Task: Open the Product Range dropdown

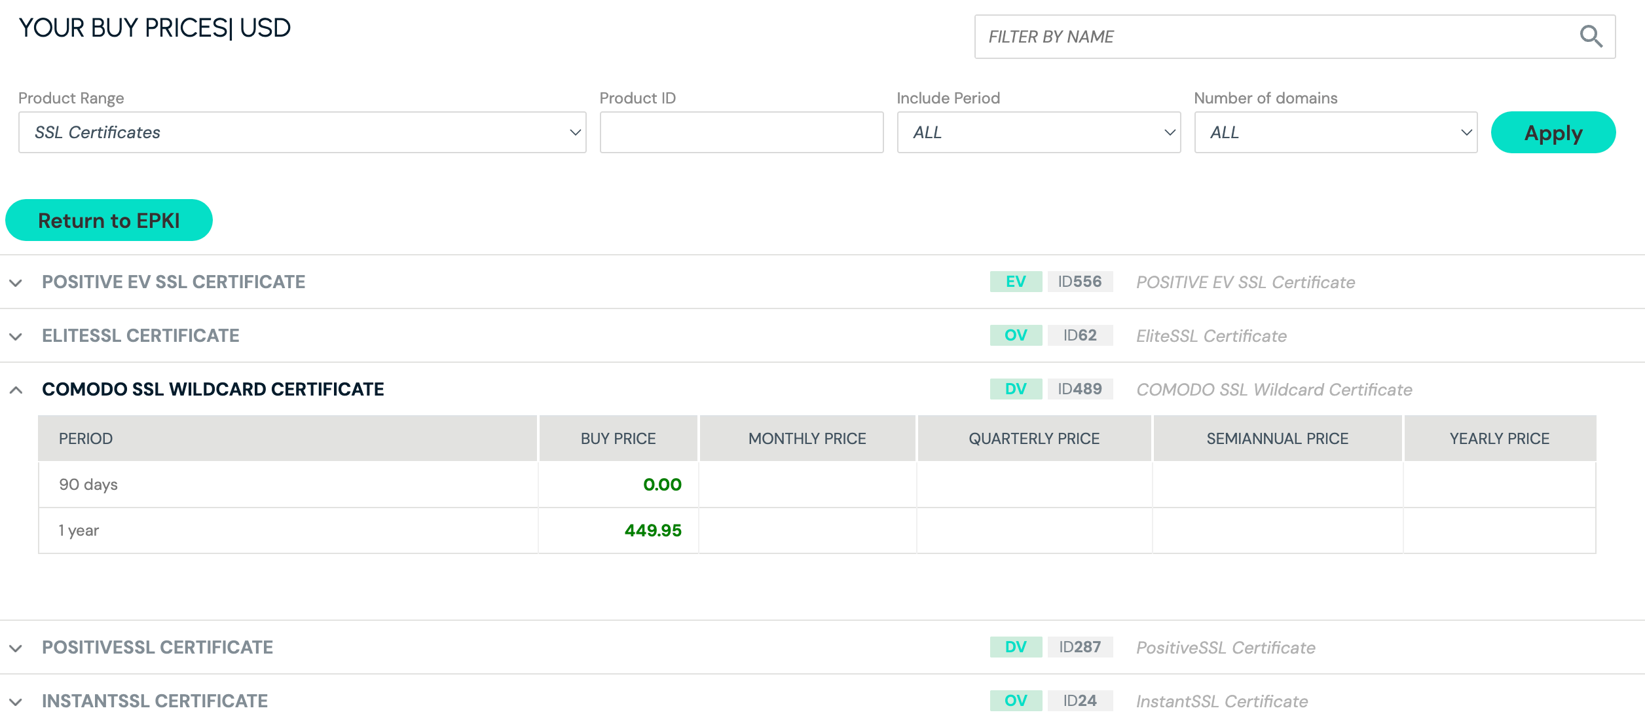Action: tap(303, 132)
